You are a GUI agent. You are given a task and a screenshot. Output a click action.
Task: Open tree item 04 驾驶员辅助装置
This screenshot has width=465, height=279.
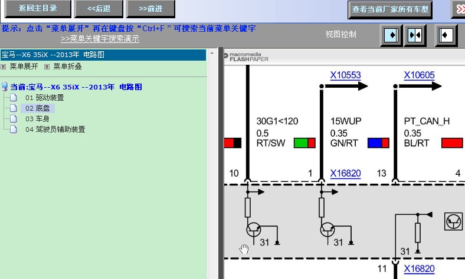pos(55,129)
